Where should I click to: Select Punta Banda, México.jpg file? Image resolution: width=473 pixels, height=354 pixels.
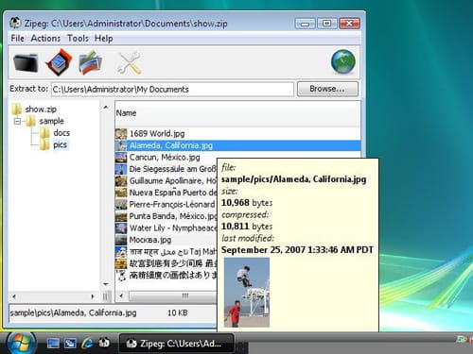pyautogui.click(x=166, y=216)
